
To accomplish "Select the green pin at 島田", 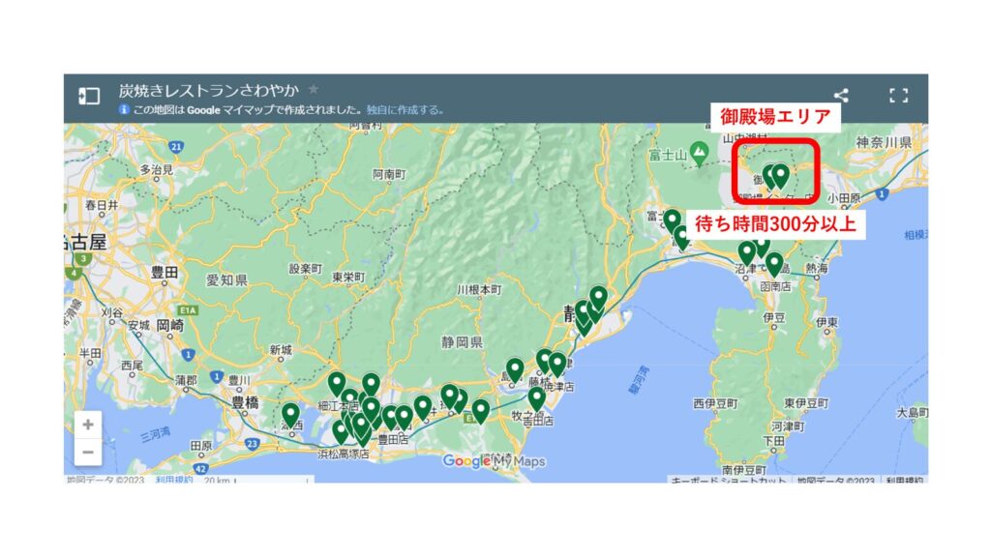I will click(x=515, y=370).
